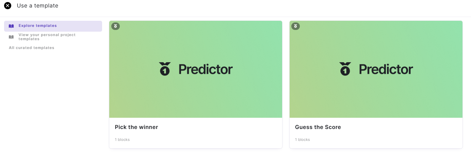Select the Explore templates sidebar item
471x162 pixels.
pos(37,26)
